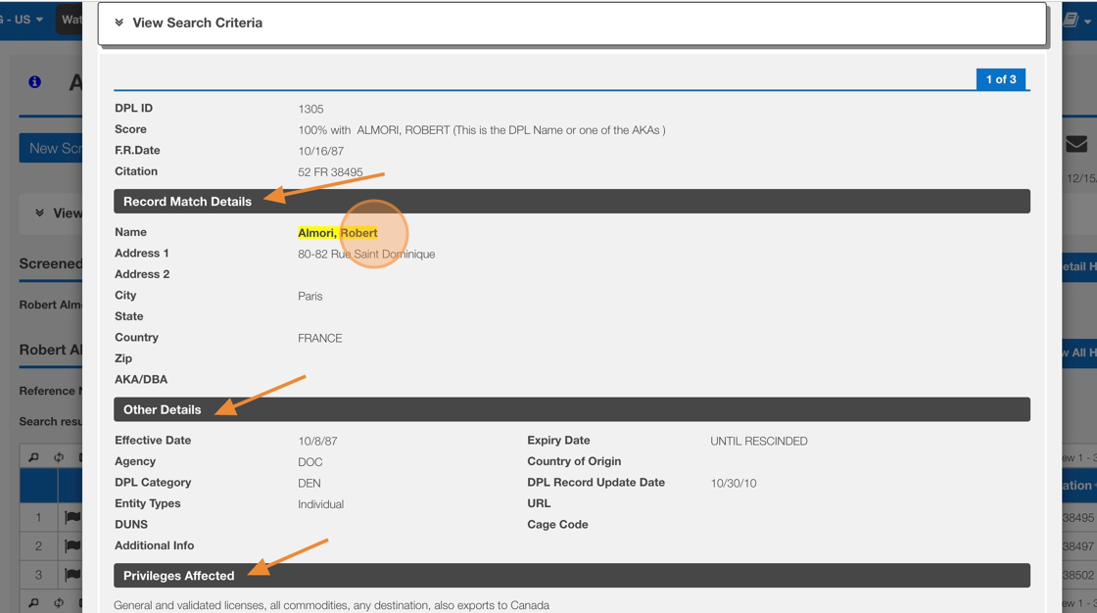Click the flag icon in grid row 2

(x=72, y=545)
